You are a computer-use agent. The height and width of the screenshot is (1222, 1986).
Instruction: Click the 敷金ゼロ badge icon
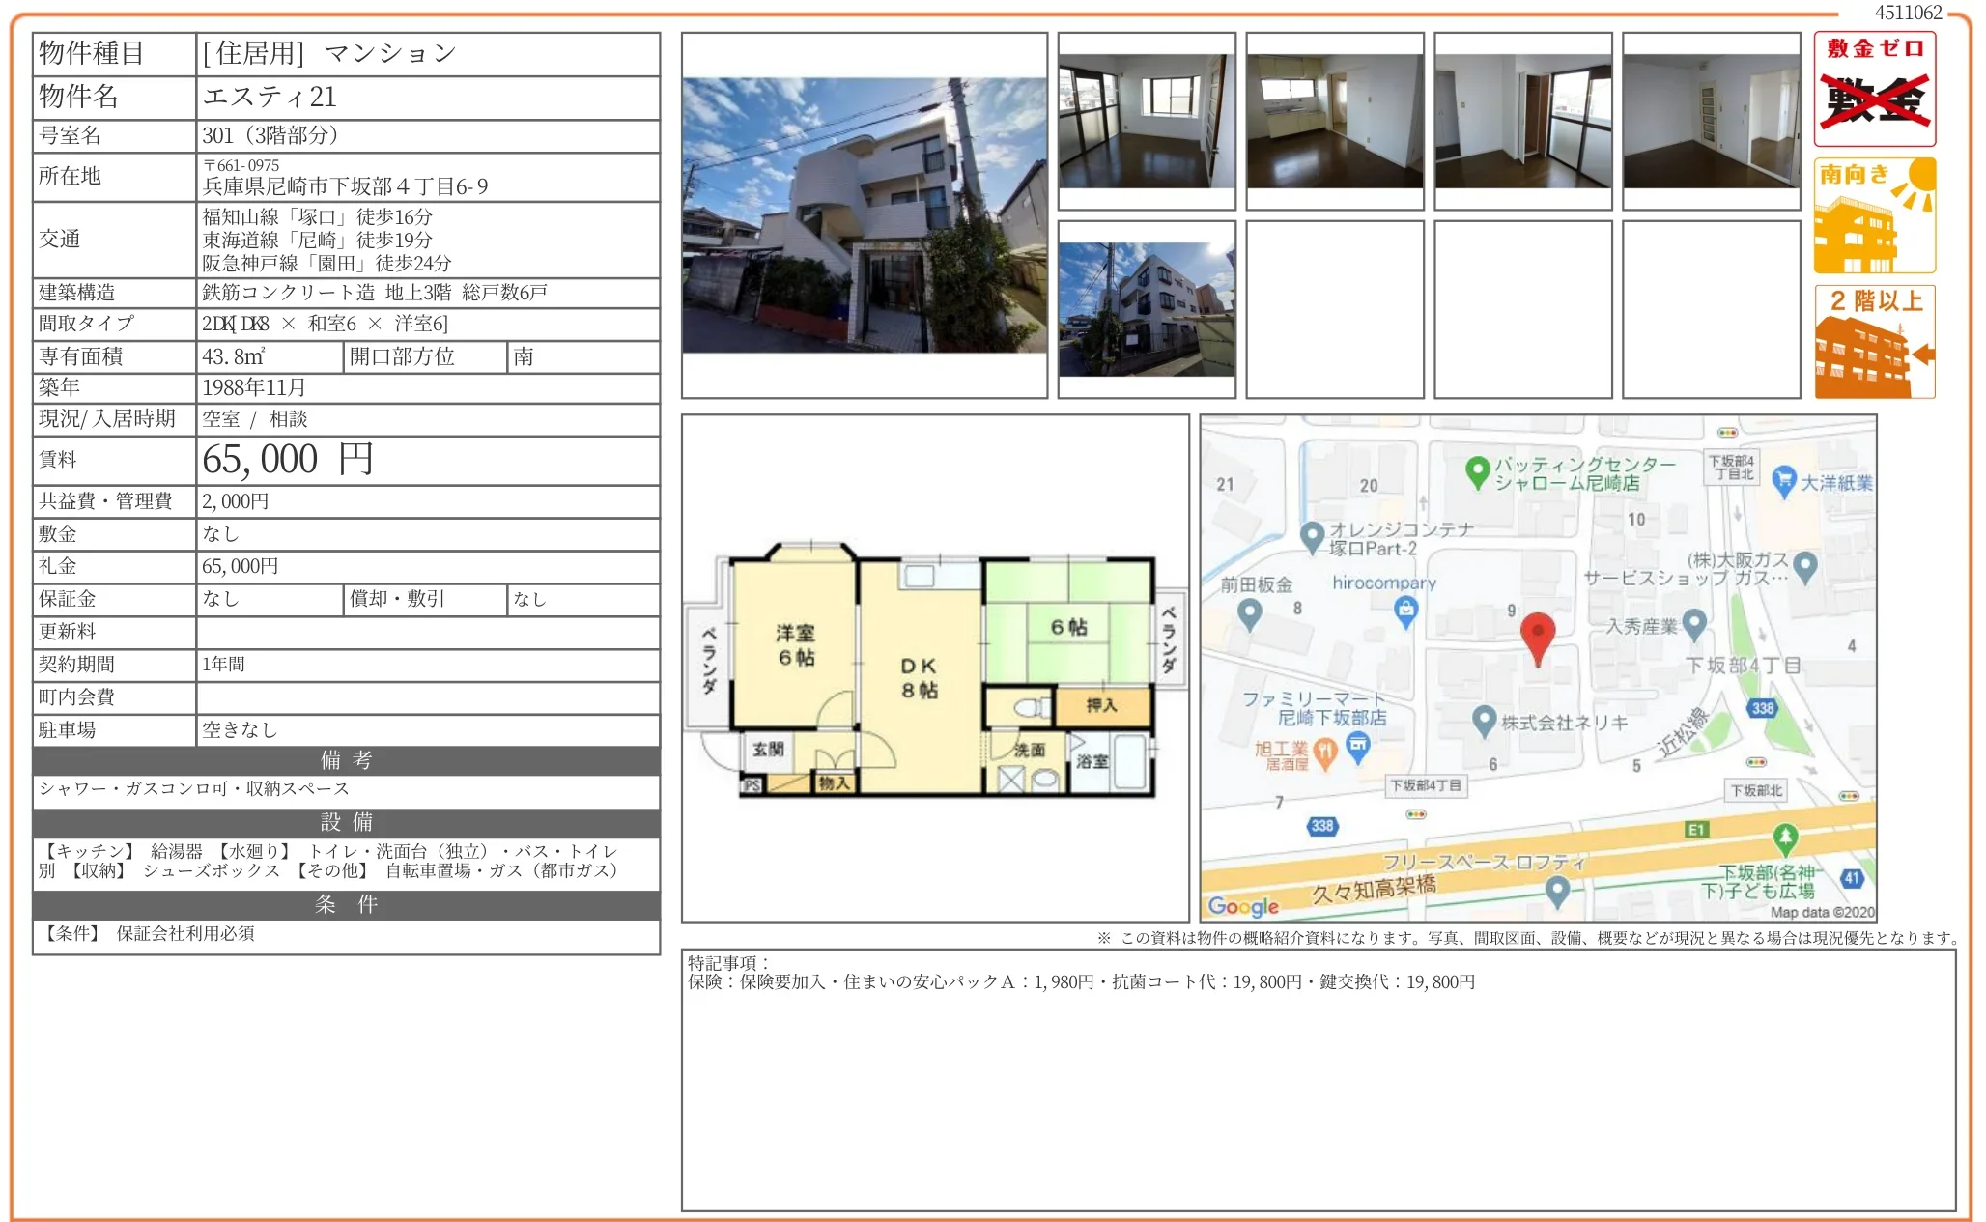pyautogui.click(x=1874, y=89)
